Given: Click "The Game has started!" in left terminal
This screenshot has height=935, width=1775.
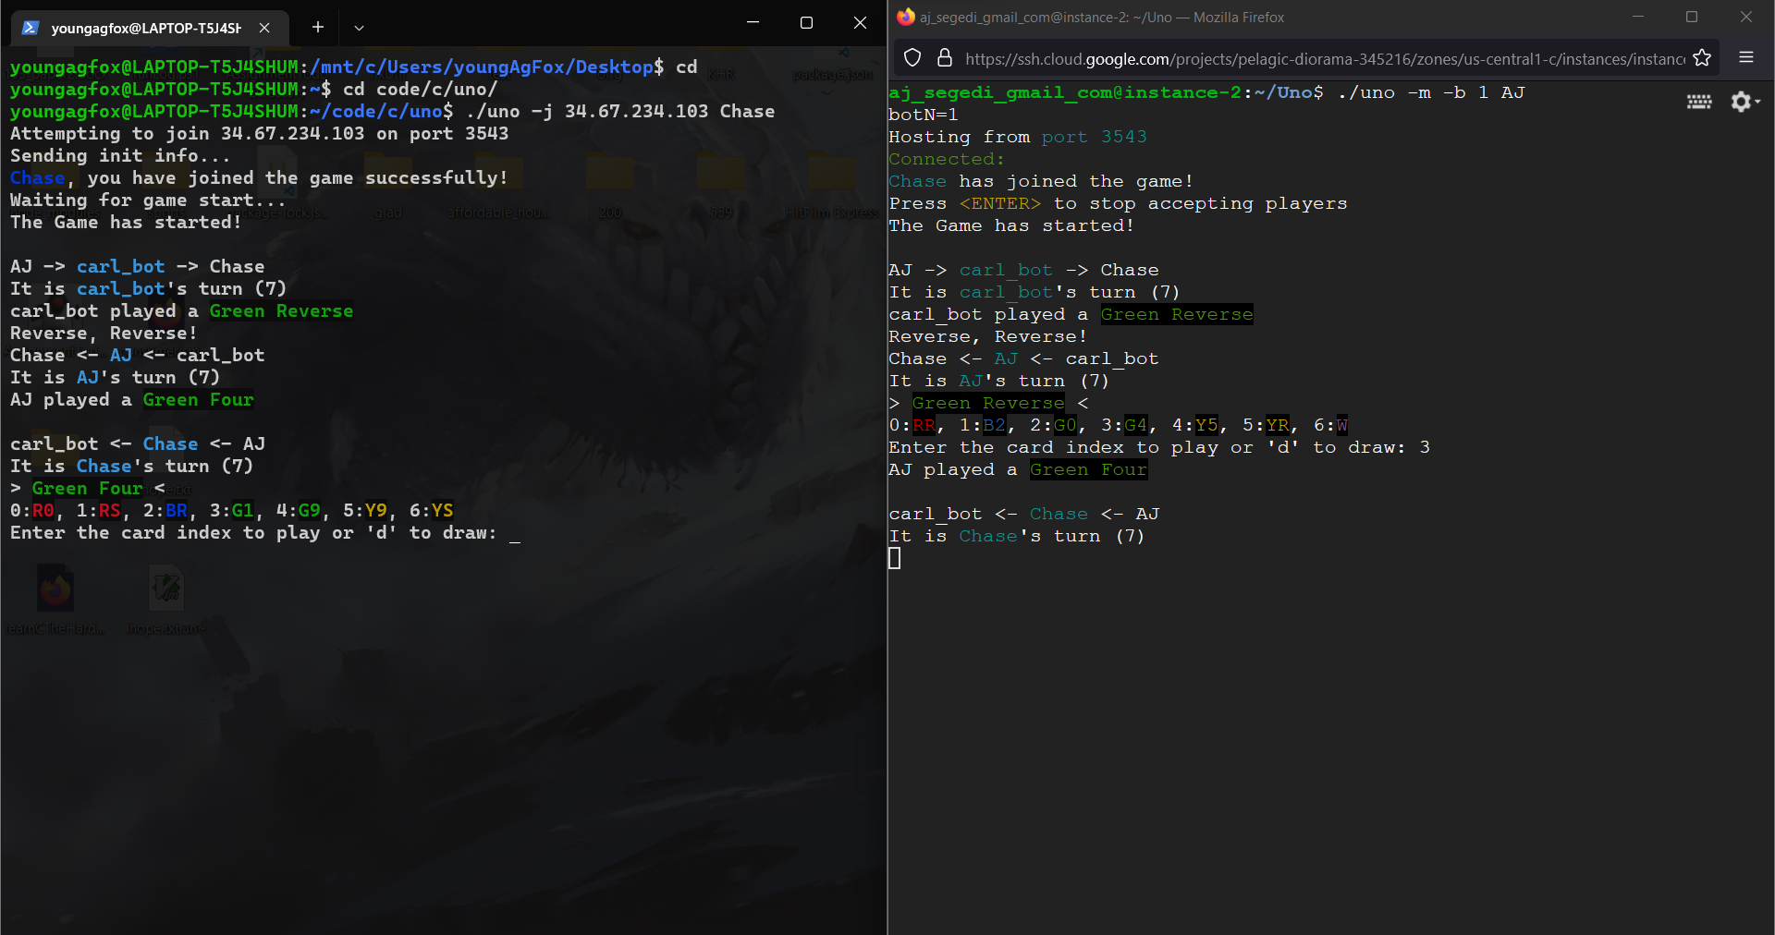Looking at the screenshot, I should click(126, 223).
